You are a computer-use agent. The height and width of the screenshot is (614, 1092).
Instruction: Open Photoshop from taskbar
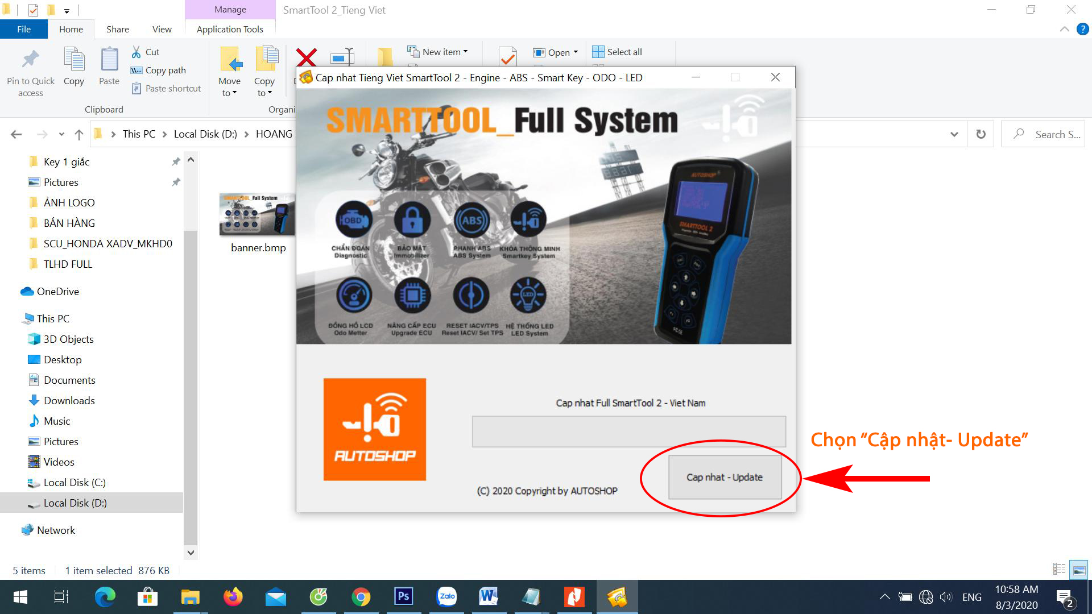[x=404, y=597]
